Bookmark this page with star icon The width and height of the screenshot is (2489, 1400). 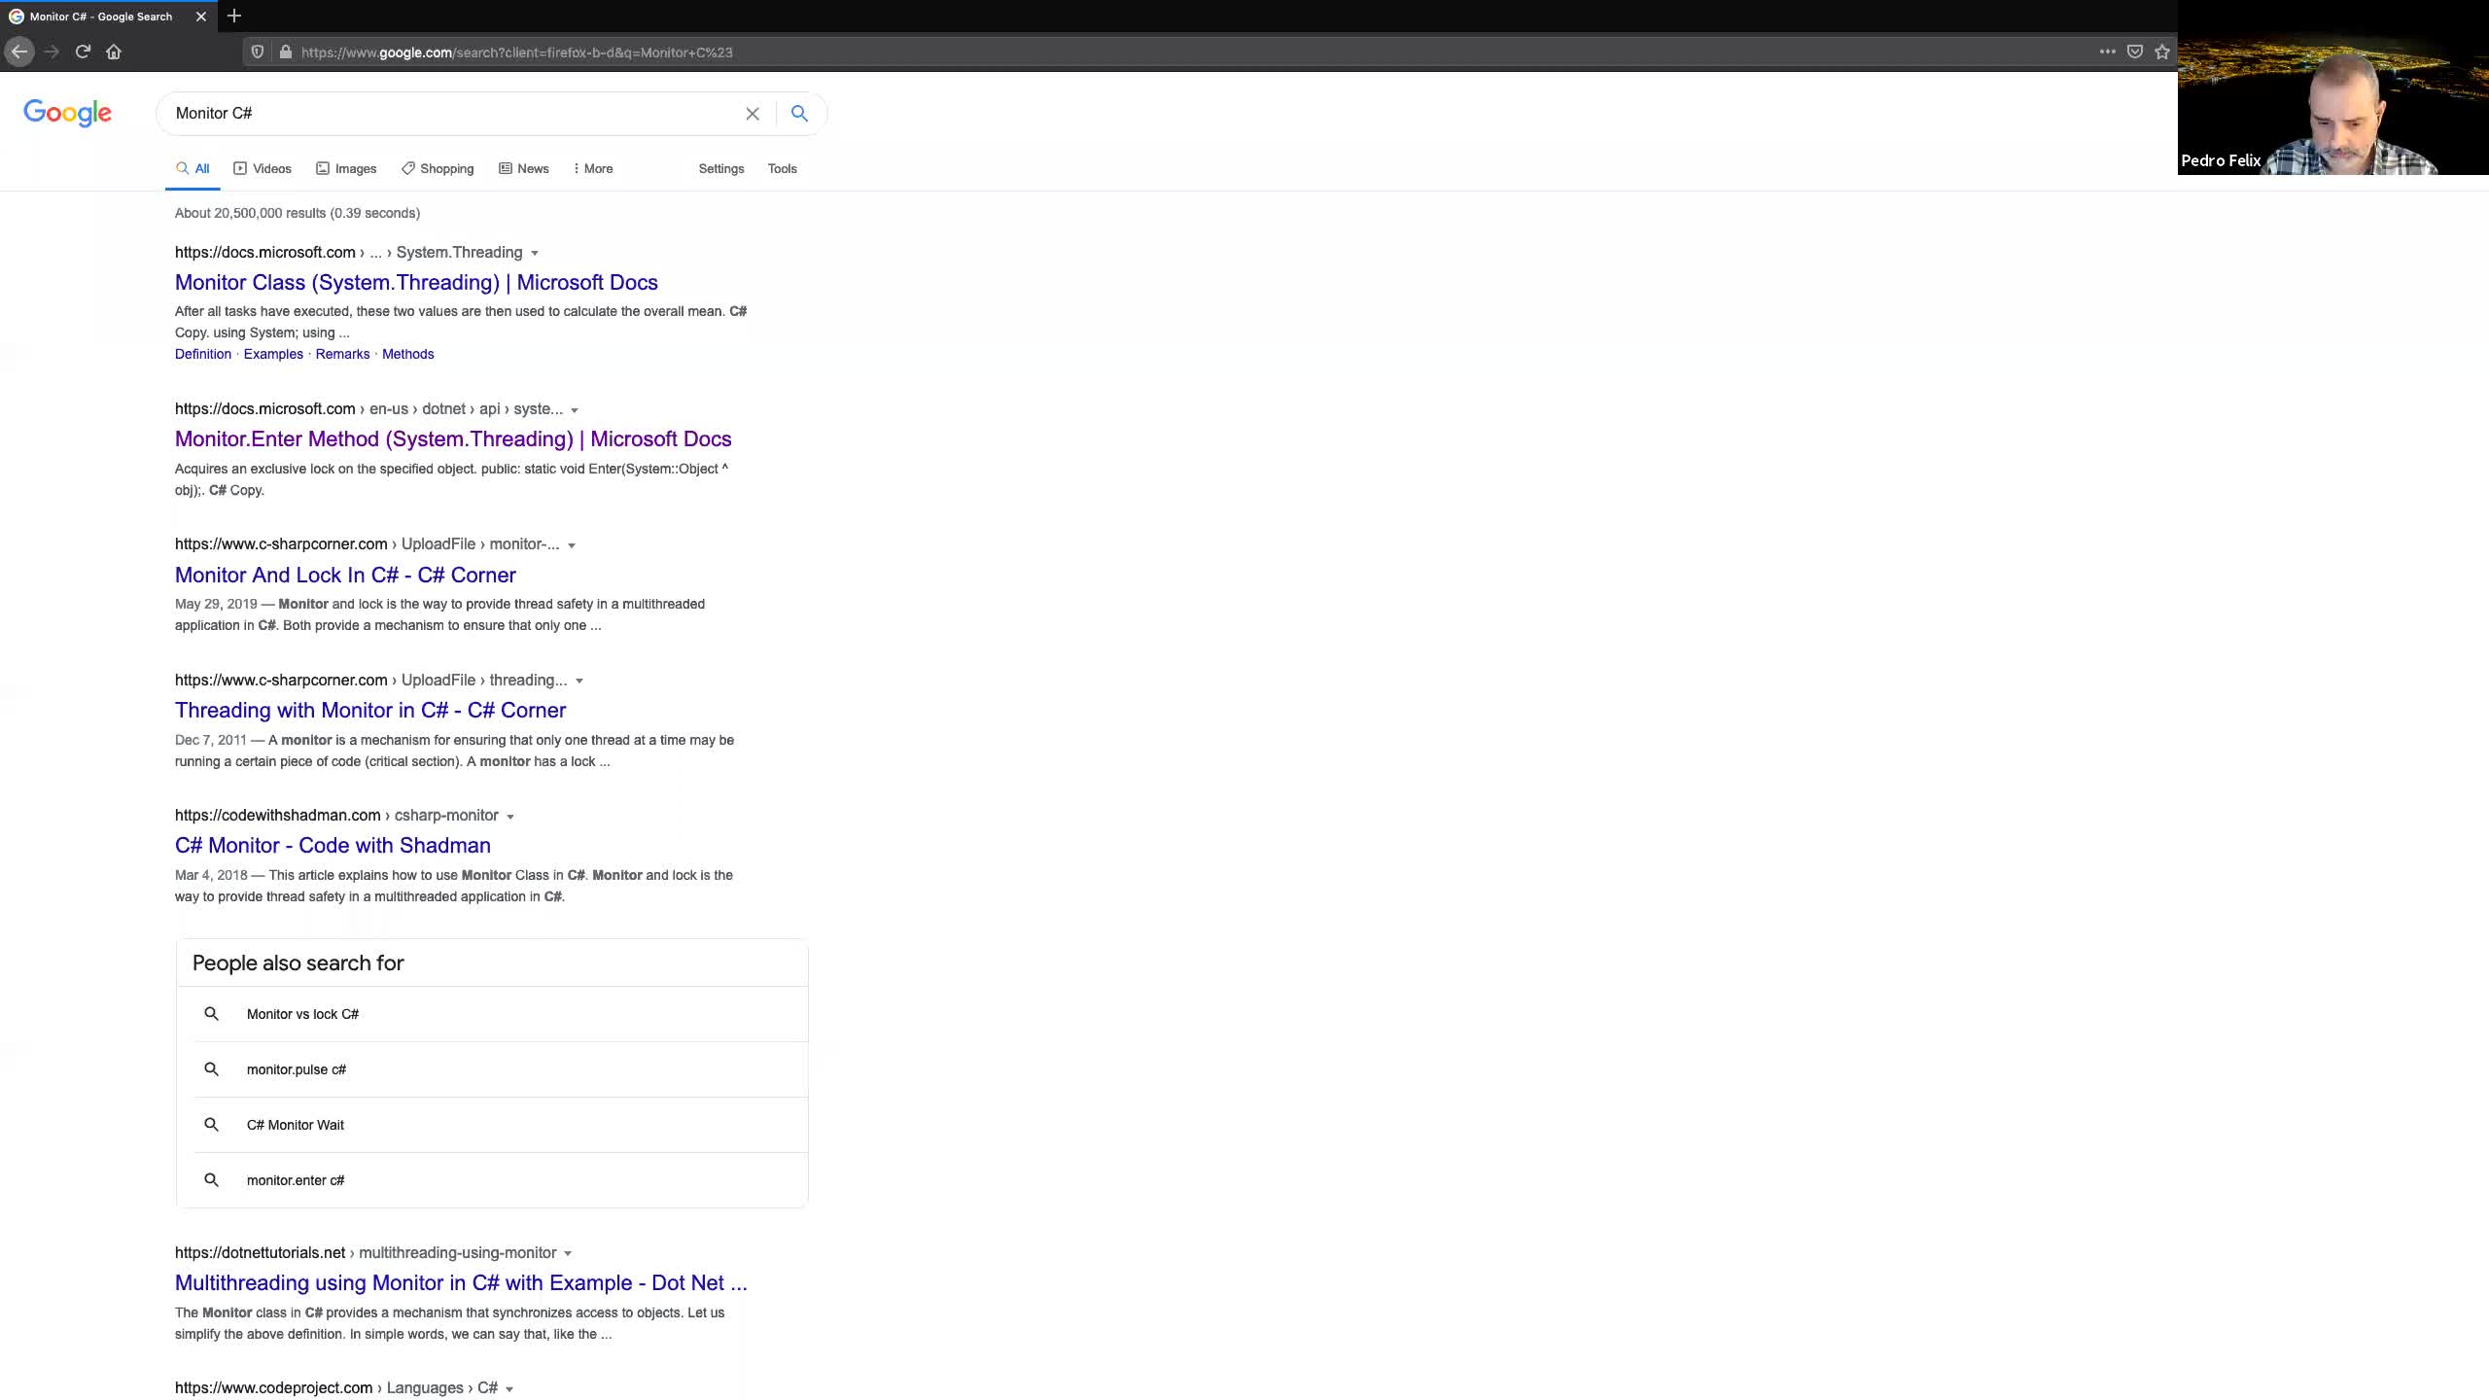(2162, 52)
